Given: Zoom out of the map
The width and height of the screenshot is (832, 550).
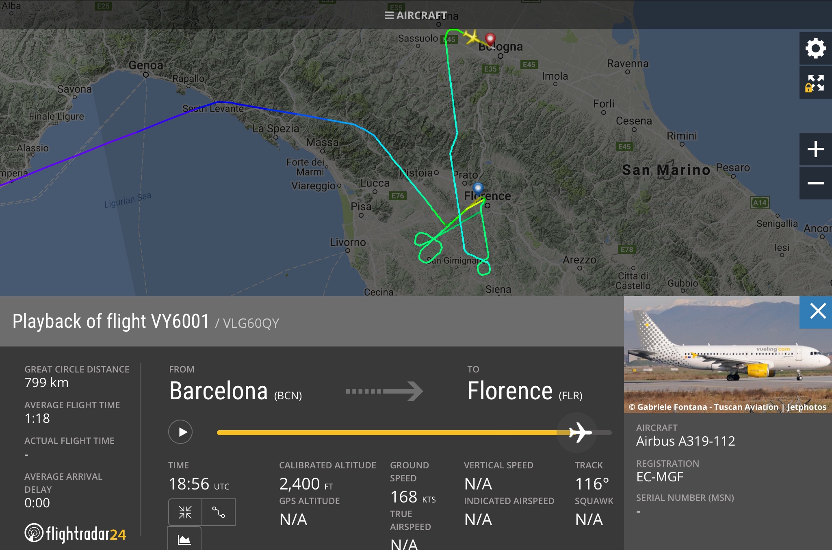Looking at the screenshot, I should [x=815, y=183].
